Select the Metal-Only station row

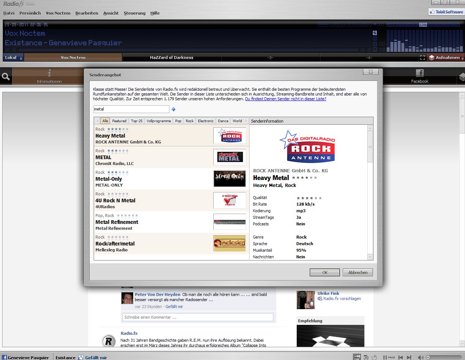tap(171, 179)
